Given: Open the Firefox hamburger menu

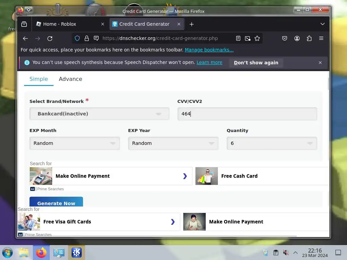Looking at the screenshot, I should coord(321,38).
